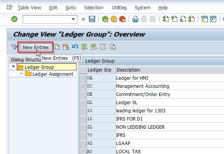Open the Utilities menu
This screenshot has height=154, width=224.
click(119, 8)
